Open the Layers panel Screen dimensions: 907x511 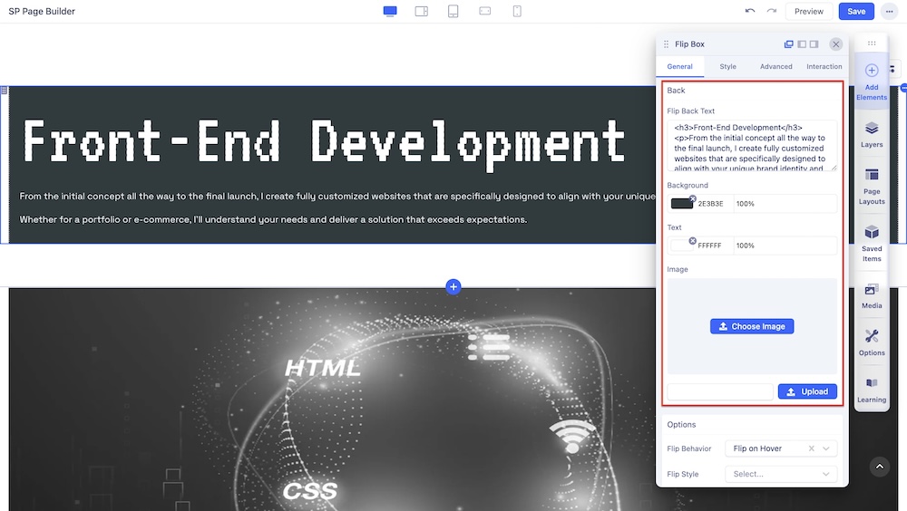coord(872,134)
